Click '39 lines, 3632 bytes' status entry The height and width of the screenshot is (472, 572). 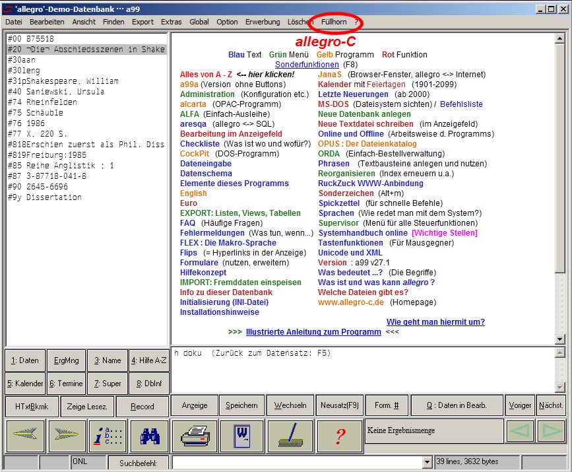click(476, 462)
